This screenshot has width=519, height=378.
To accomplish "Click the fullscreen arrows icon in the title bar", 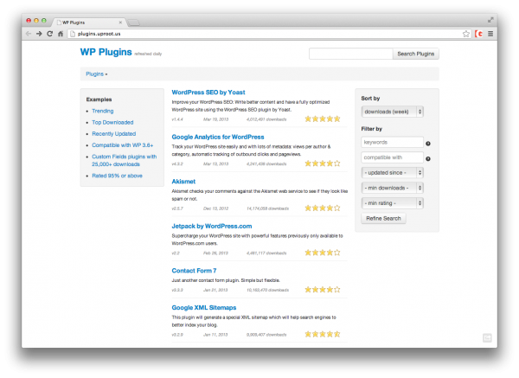I will click(x=490, y=20).
